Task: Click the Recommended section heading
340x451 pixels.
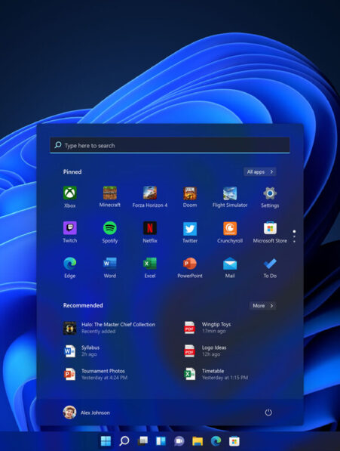Action: point(83,305)
